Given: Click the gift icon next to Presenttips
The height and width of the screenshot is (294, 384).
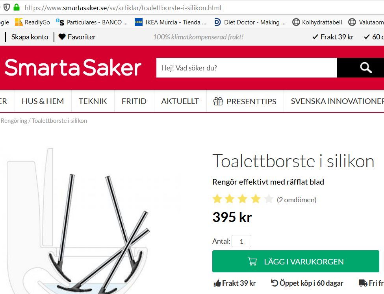Looking at the screenshot, I should (218, 101).
